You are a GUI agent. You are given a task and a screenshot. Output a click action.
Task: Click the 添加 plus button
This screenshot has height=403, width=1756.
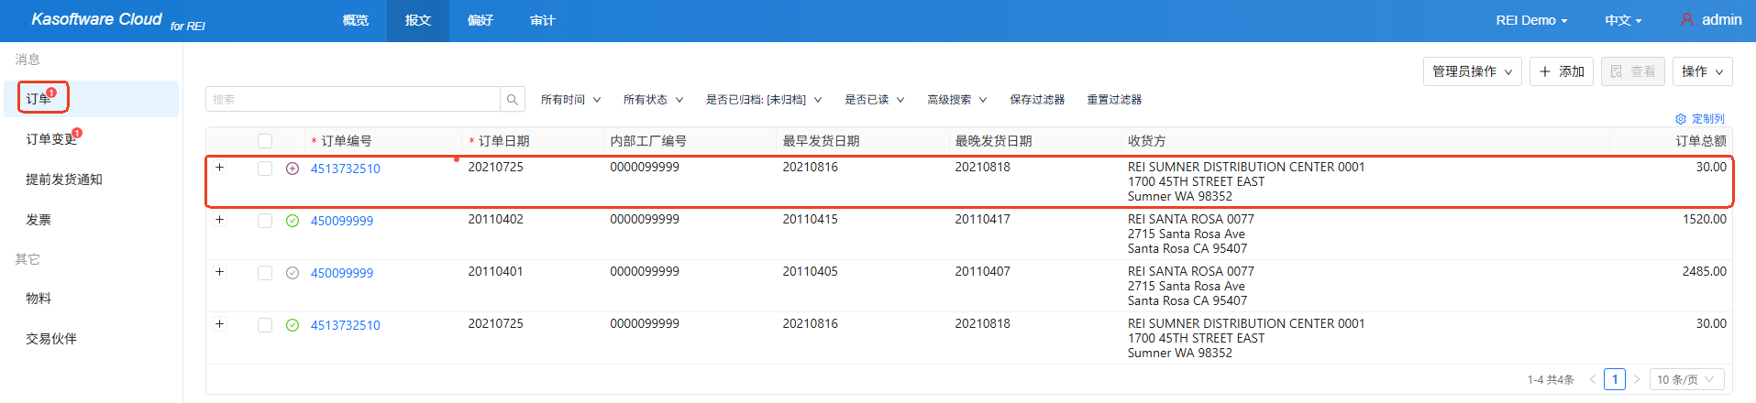tap(1561, 71)
